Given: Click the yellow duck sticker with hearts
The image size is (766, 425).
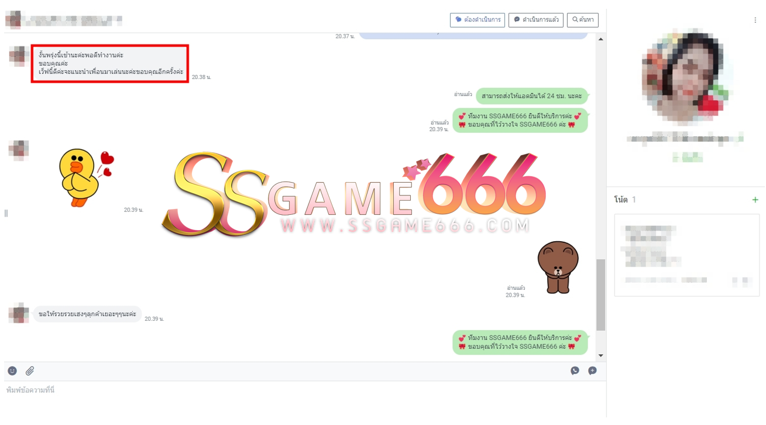Looking at the screenshot, I should [x=85, y=177].
